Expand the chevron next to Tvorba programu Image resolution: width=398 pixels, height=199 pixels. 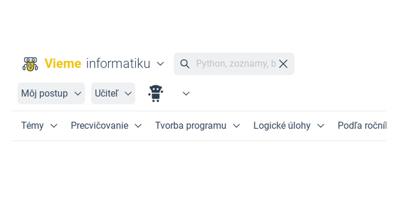tap(236, 126)
